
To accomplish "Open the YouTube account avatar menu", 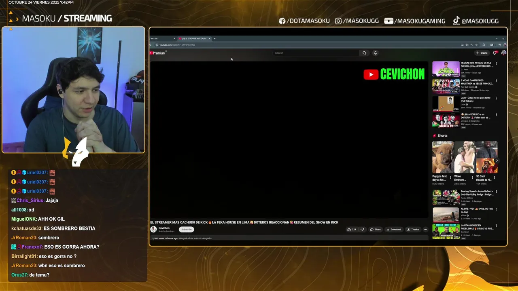I will 503,53.
